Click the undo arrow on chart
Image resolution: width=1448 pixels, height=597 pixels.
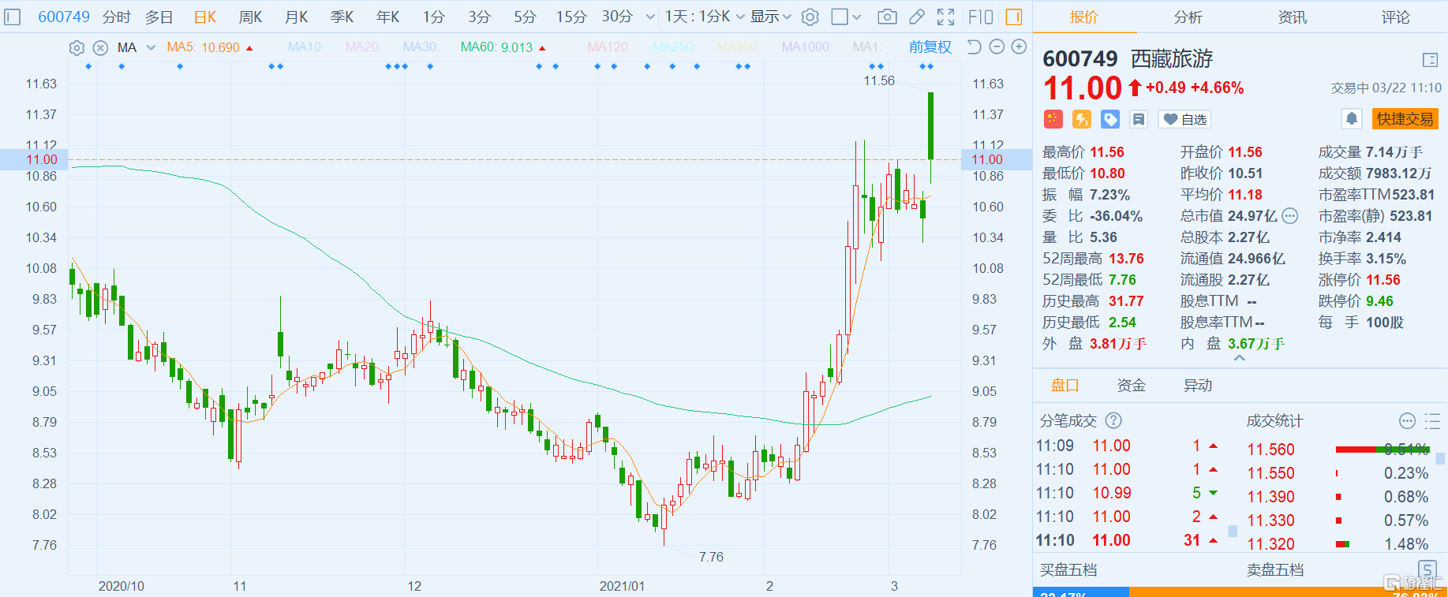(x=975, y=47)
